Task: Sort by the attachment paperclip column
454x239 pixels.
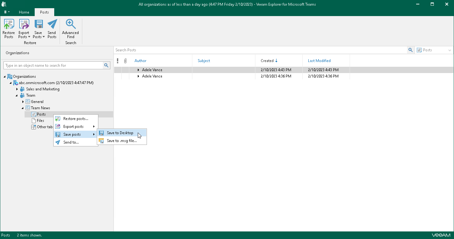Action: click(x=125, y=61)
